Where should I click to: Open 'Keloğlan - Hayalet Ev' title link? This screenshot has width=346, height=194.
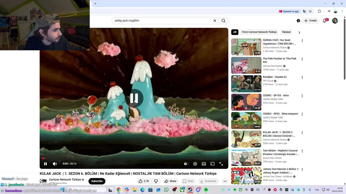[275, 77]
